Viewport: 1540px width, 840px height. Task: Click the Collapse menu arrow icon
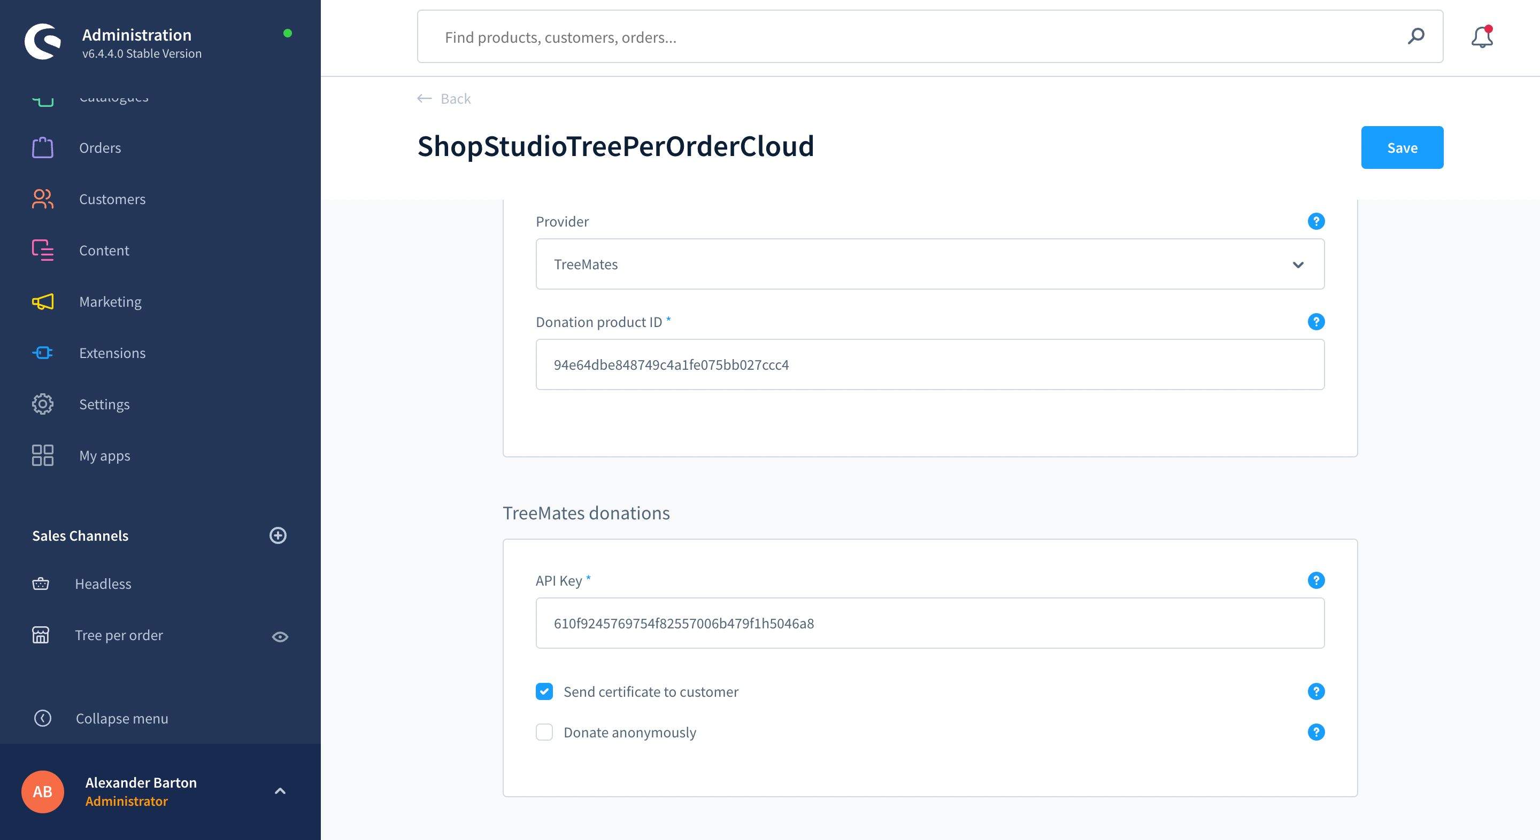point(42,718)
